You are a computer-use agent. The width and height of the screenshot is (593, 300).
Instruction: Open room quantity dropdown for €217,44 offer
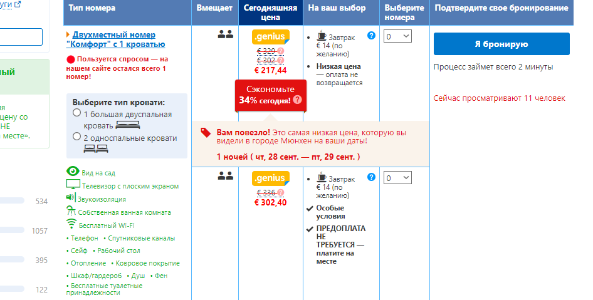tap(397, 36)
